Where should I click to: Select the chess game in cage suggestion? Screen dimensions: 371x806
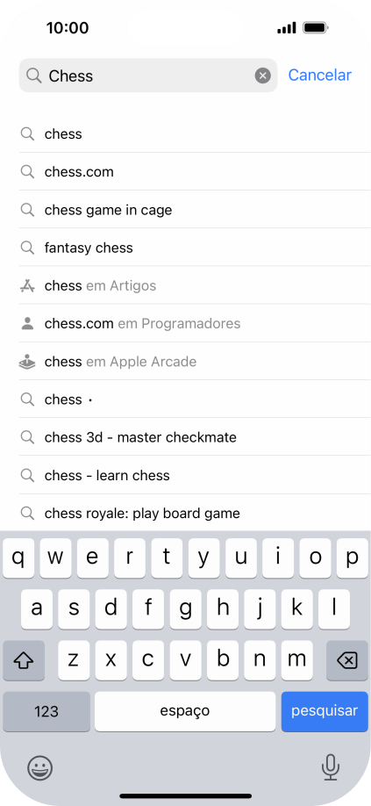195,210
